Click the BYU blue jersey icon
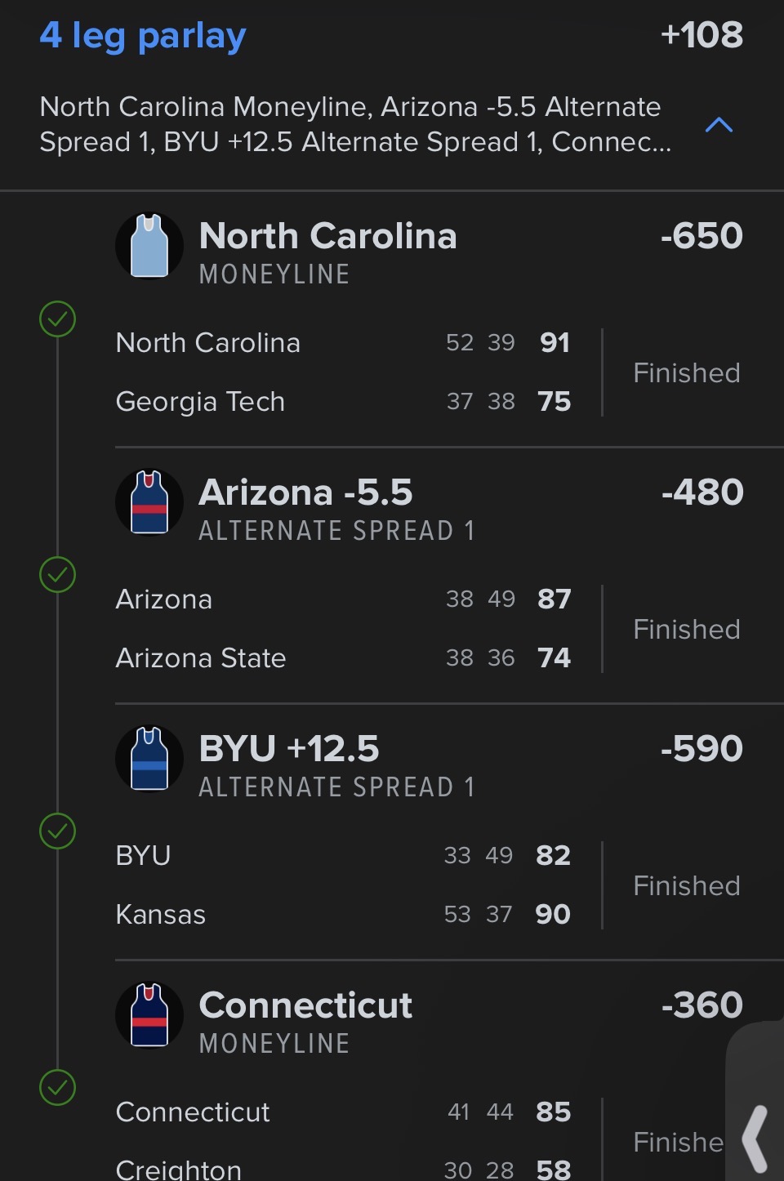The height and width of the screenshot is (1181, 784). 149,759
